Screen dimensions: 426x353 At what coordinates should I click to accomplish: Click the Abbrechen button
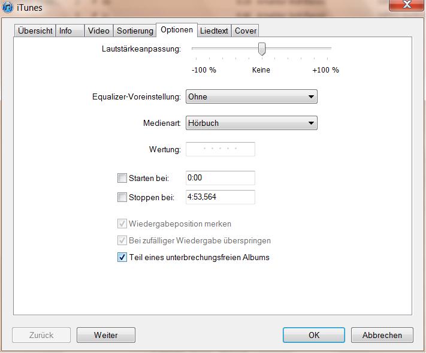pos(382,335)
